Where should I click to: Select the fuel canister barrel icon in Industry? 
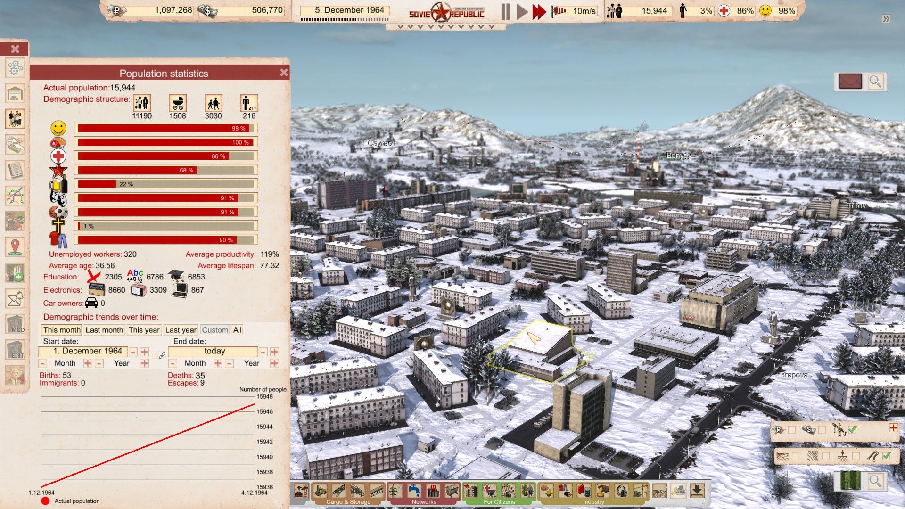point(584,491)
